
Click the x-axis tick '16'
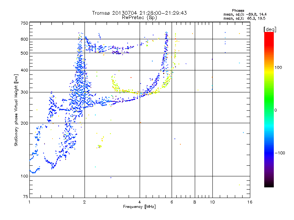pyautogui.click(x=250, y=202)
